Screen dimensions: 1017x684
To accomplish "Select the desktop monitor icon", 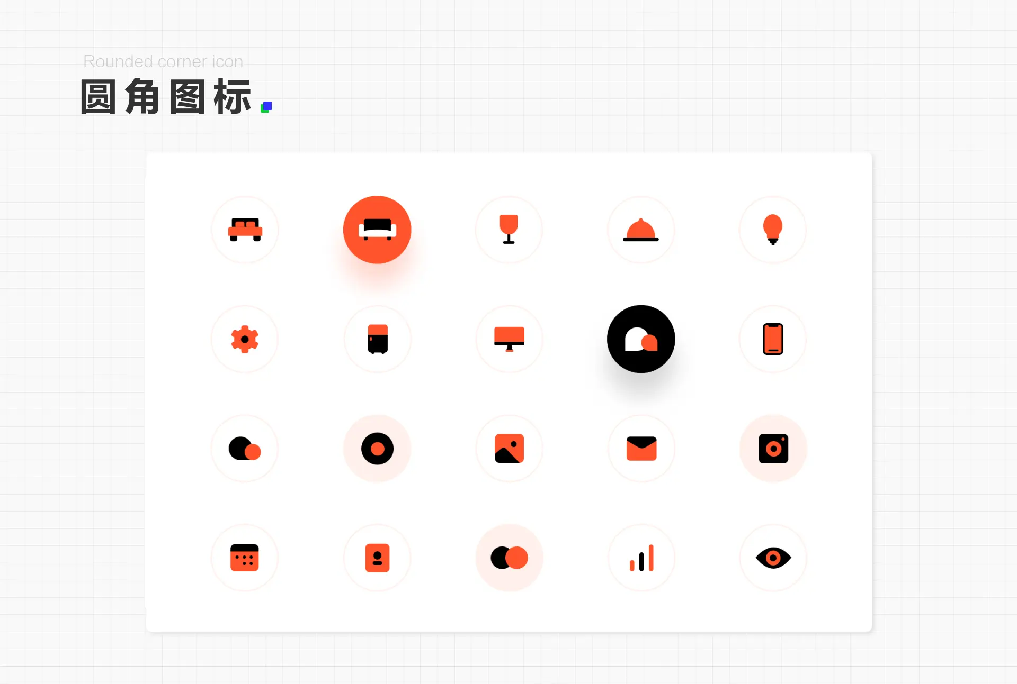I will coord(509,339).
